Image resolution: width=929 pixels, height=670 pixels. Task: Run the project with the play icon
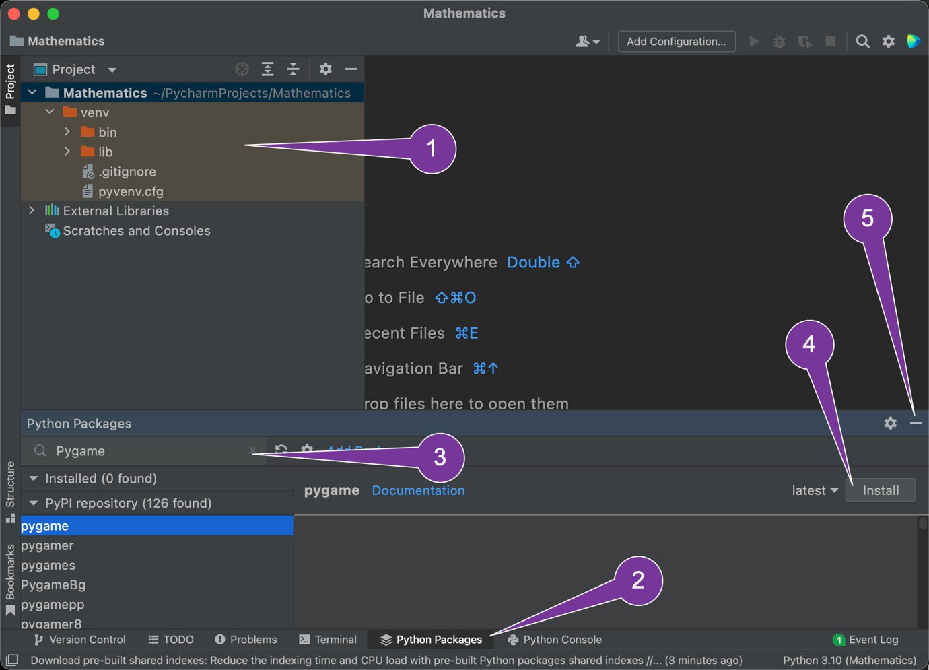(x=754, y=41)
